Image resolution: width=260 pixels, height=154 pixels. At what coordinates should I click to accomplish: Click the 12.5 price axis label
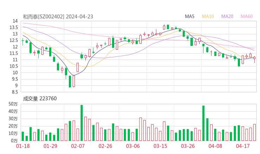click(x=14, y=40)
